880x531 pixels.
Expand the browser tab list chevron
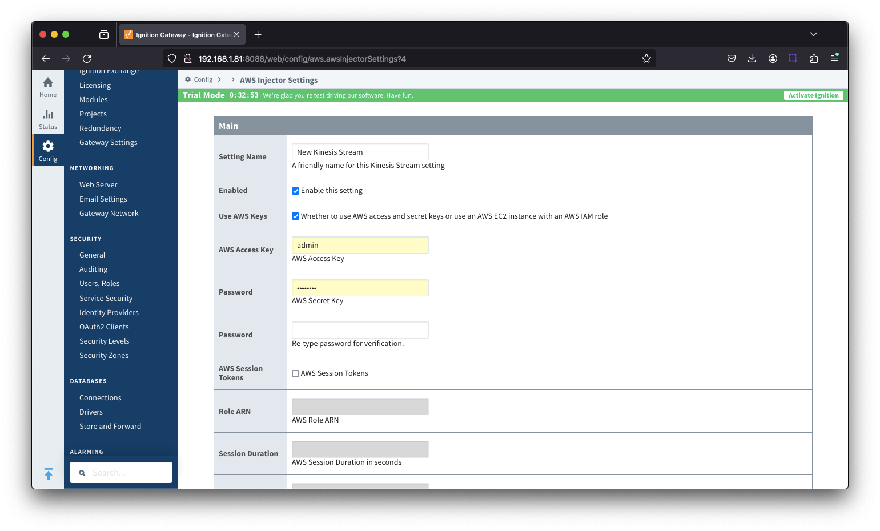(x=813, y=35)
